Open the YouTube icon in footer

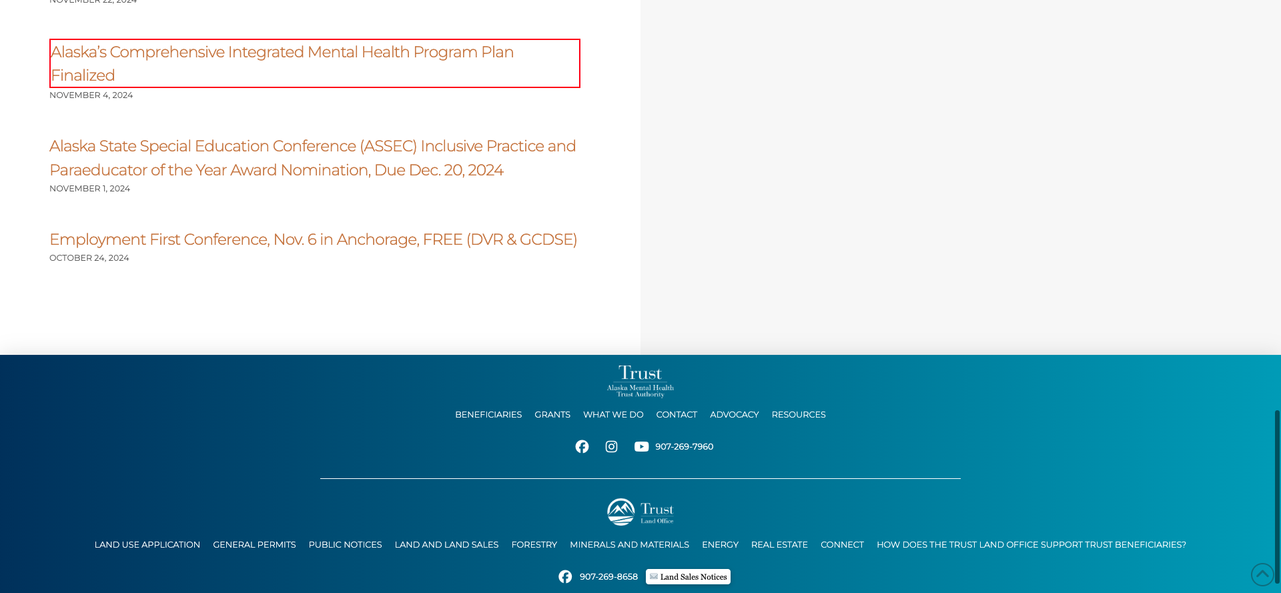641,447
